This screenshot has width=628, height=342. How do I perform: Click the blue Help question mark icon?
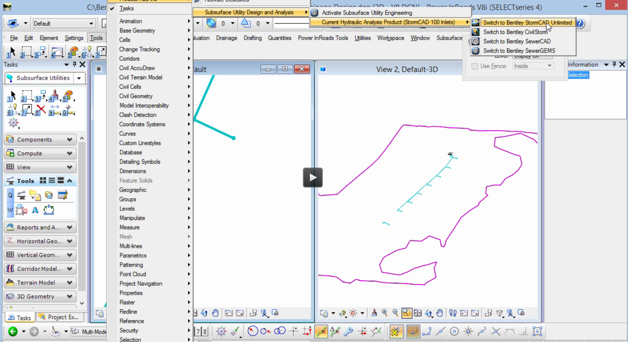pos(580,23)
